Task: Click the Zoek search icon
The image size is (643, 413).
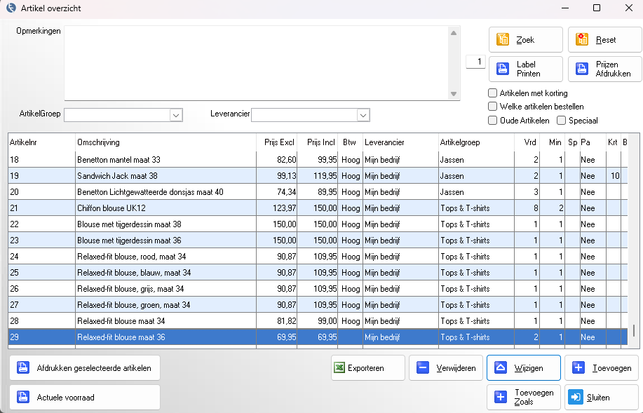Action: [503, 40]
